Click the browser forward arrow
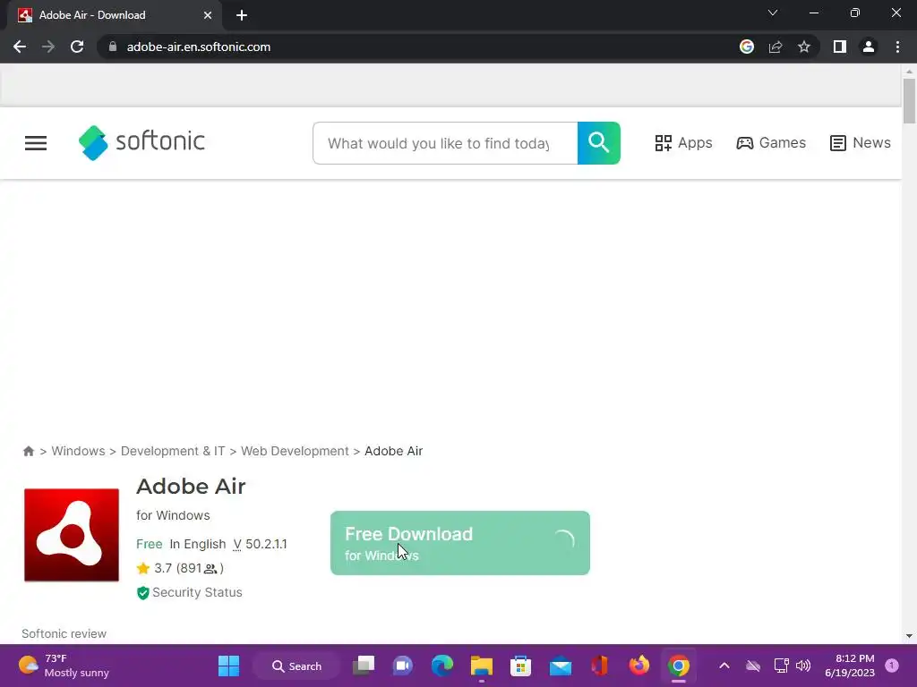Screen dimensions: 917x687 (x=48, y=47)
